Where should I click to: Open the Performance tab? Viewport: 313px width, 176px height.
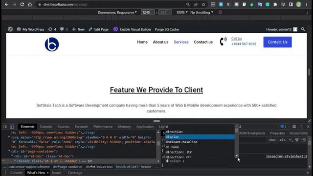103,127
